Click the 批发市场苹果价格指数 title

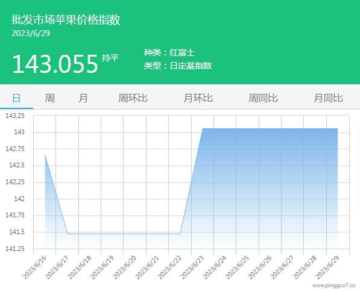[66, 20]
